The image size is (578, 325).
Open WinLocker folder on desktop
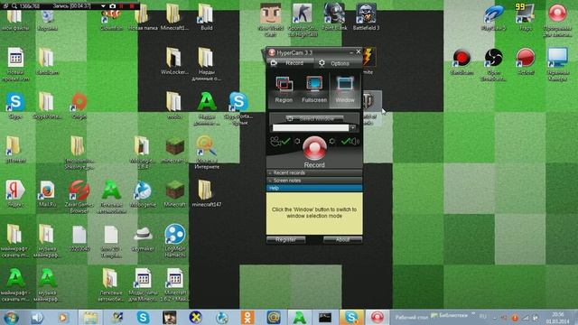click(174, 61)
